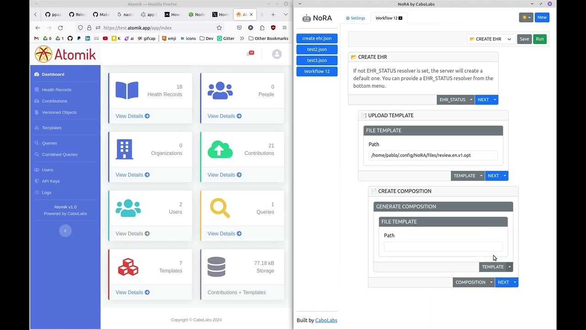Switch to the ppaz GitHub browser tab
Screen dimensions: 586x330
(54, 15)
